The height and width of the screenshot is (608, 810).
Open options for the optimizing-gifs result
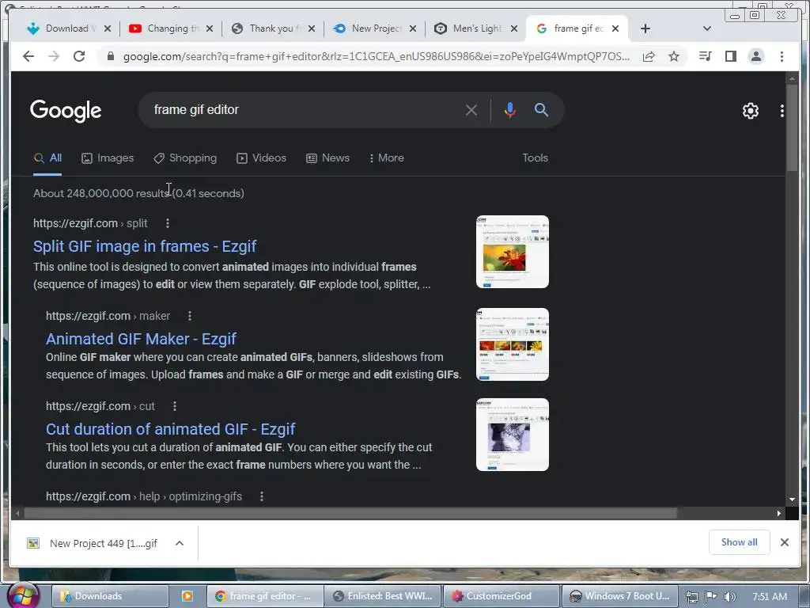(262, 496)
